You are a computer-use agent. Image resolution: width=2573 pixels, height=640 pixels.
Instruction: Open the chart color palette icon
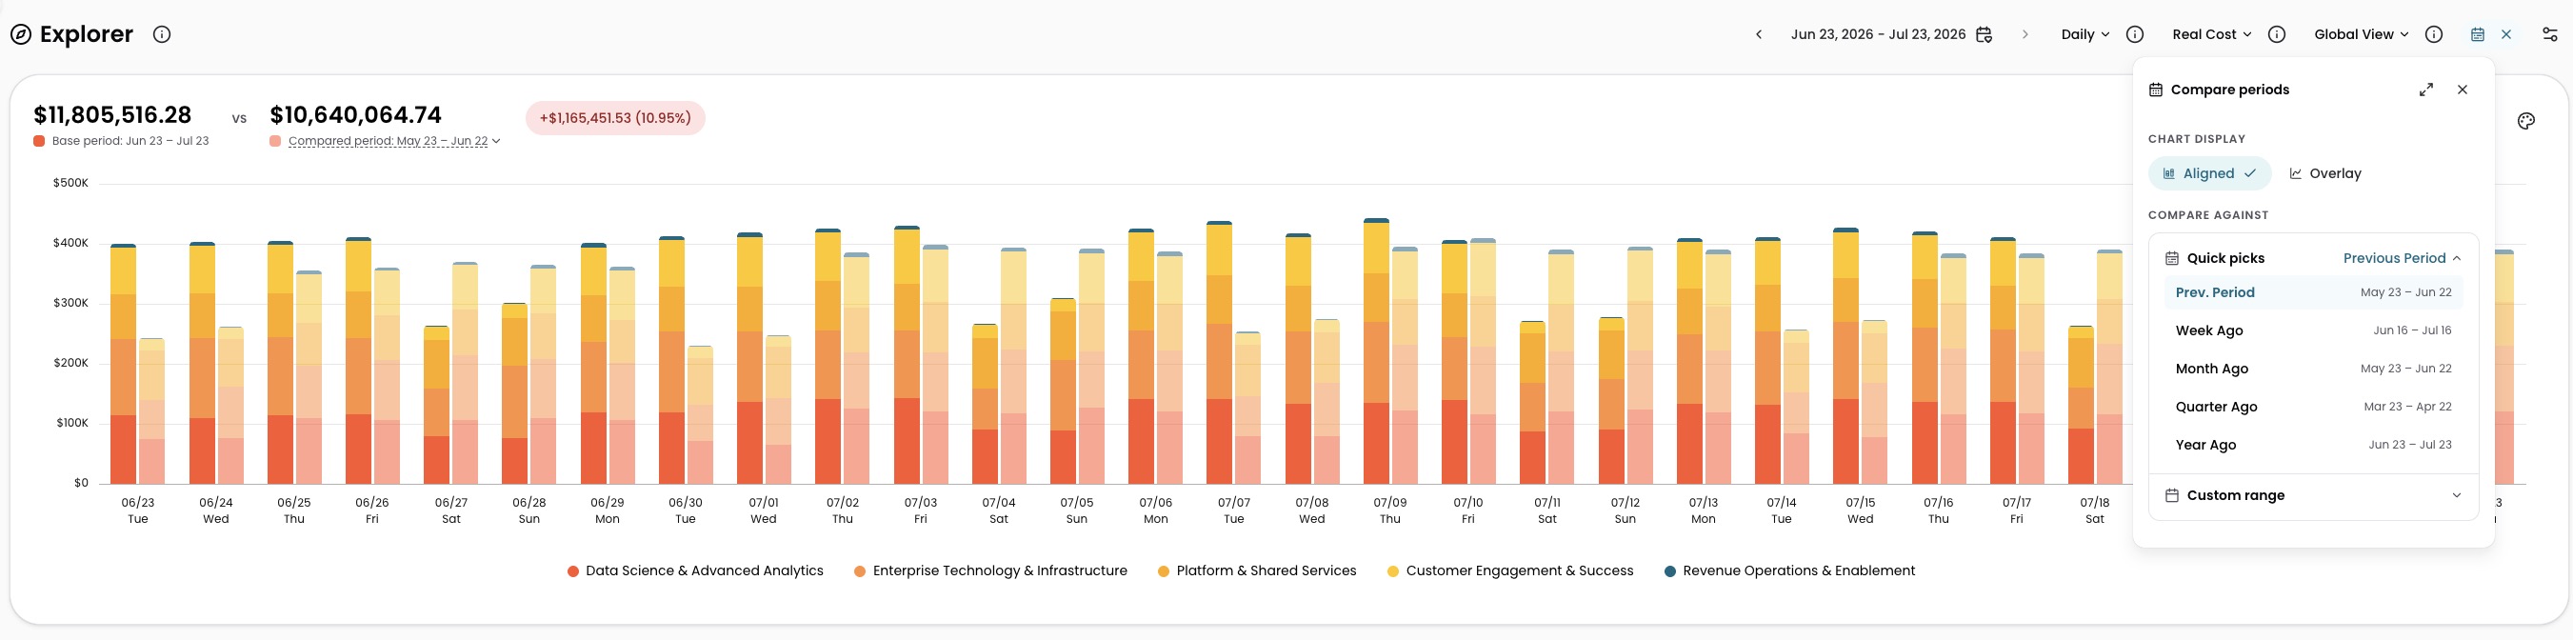2526,121
